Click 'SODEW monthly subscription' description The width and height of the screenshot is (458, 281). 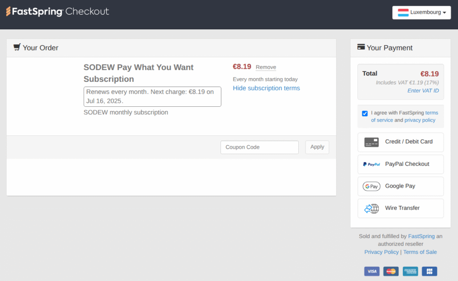(x=126, y=112)
